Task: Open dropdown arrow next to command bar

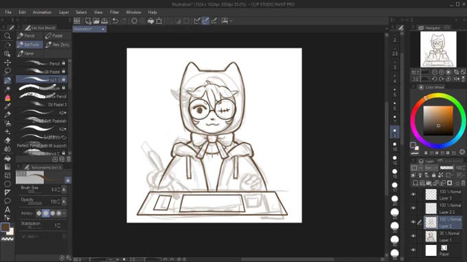Action: 231,21
